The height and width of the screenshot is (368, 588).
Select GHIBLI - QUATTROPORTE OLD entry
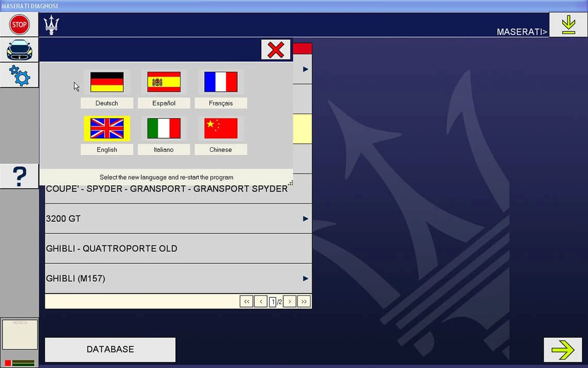[178, 248]
